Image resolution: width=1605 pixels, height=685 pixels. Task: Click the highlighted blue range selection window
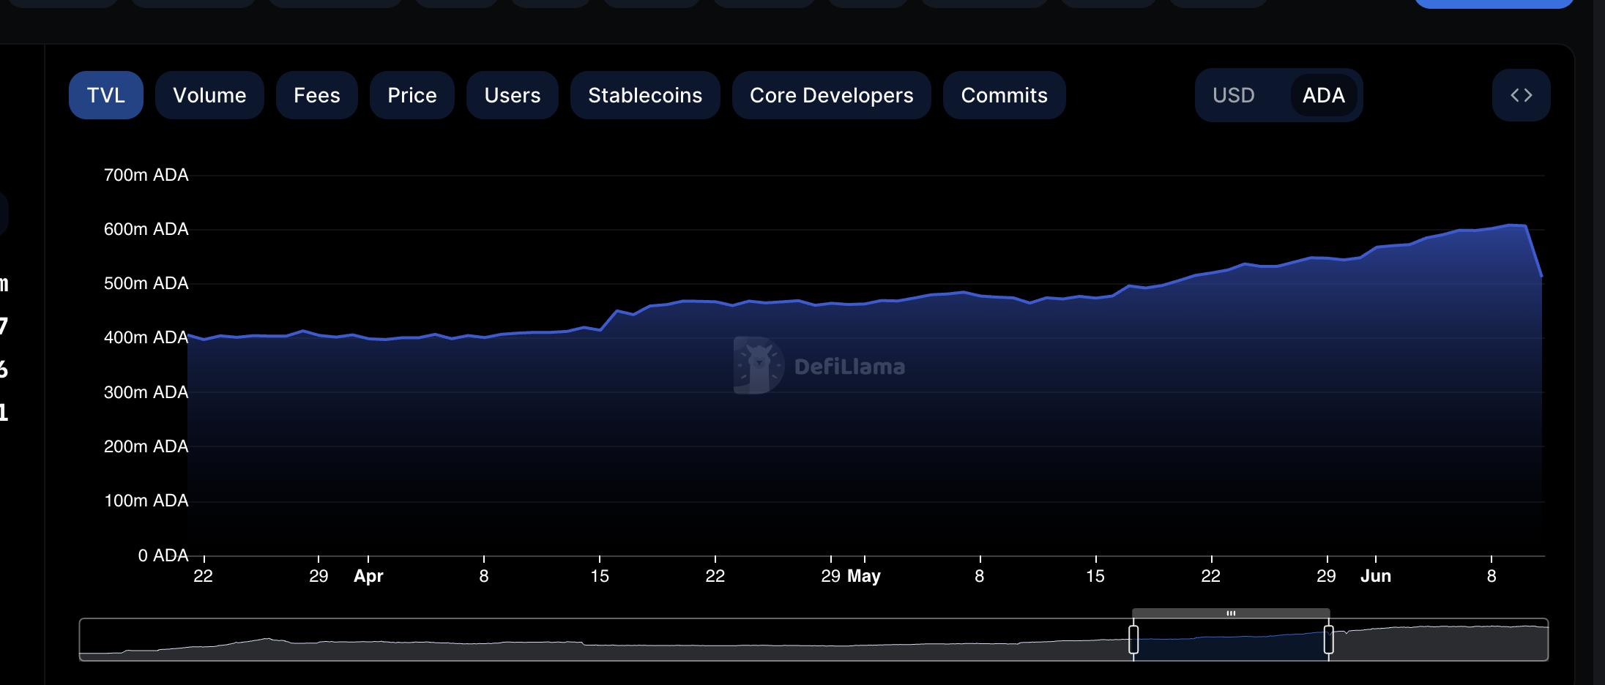pos(1231,644)
